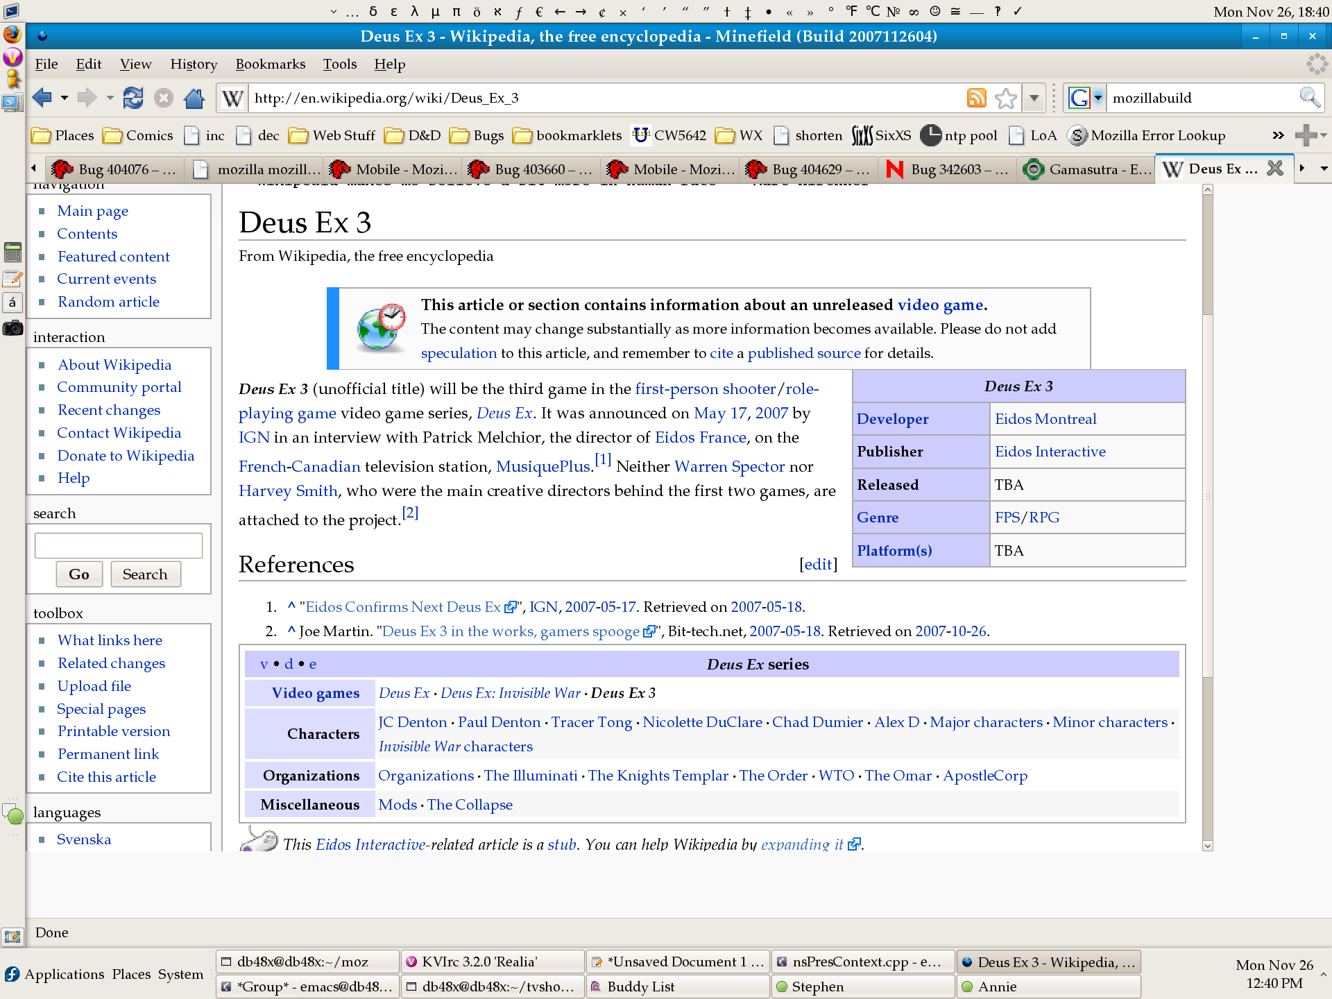Open the Mozilla Error Lookup bookmark
The image size is (1332, 999).
pos(1147,135)
